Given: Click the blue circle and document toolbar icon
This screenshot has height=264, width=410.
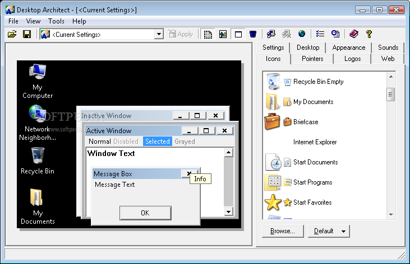Looking at the screenshot, I should [335, 34].
